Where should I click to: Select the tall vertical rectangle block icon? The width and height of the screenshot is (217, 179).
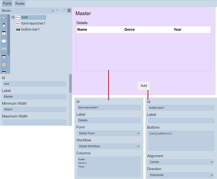pyautogui.click(x=4, y=26)
